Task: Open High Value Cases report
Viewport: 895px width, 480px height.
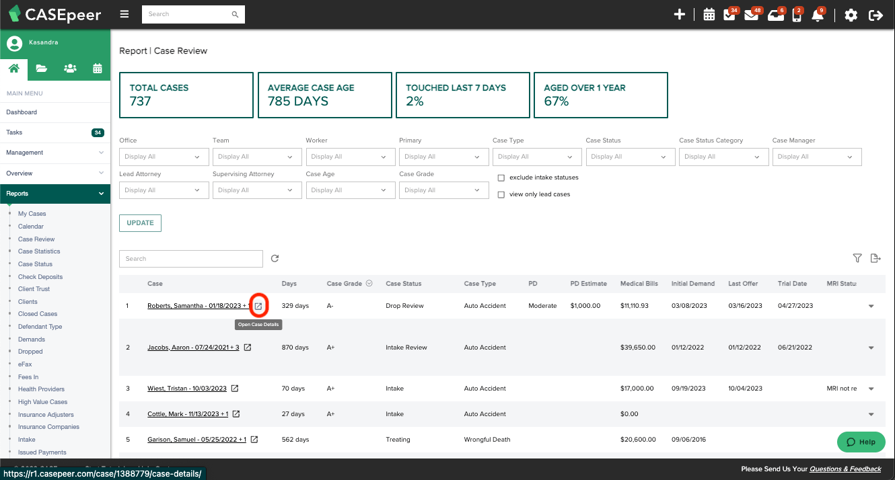Action: tap(43, 402)
